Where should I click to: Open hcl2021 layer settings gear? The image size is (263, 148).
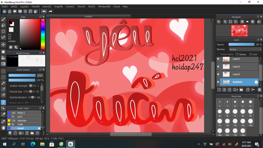coord(256,82)
